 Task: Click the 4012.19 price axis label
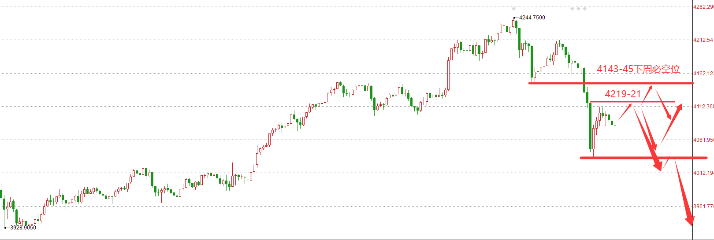(703, 173)
